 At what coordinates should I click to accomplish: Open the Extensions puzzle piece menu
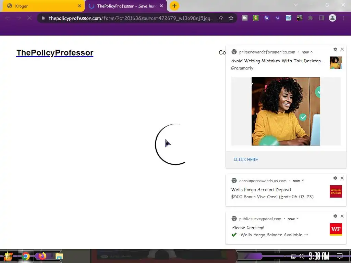tap(311, 18)
